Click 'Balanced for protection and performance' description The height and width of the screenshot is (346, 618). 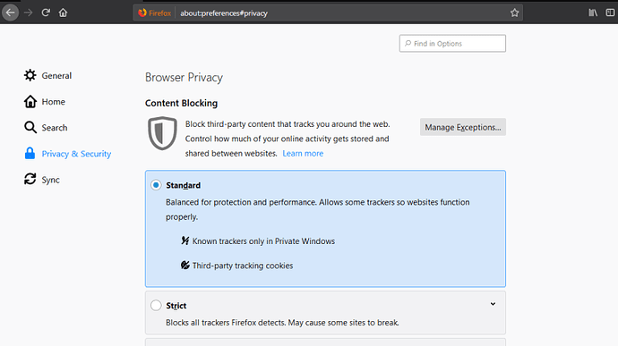(318, 209)
